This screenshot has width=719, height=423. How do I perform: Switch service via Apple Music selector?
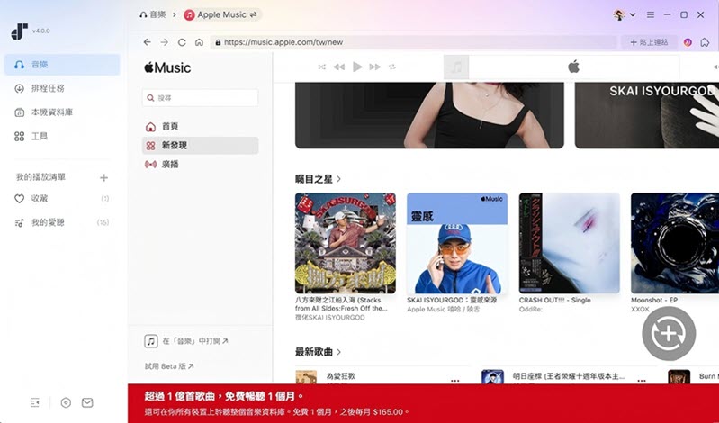pyautogui.click(x=221, y=14)
